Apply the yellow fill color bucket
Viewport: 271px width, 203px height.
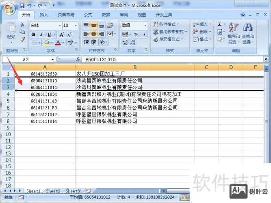click(47, 43)
